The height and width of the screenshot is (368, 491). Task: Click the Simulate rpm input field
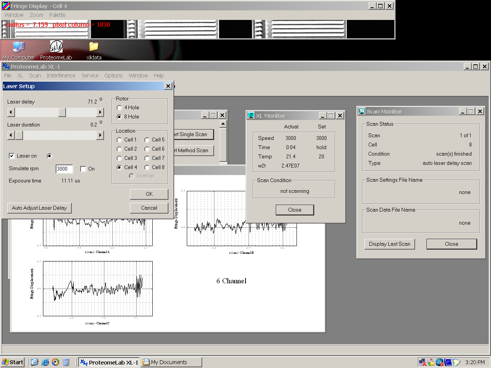click(x=64, y=169)
